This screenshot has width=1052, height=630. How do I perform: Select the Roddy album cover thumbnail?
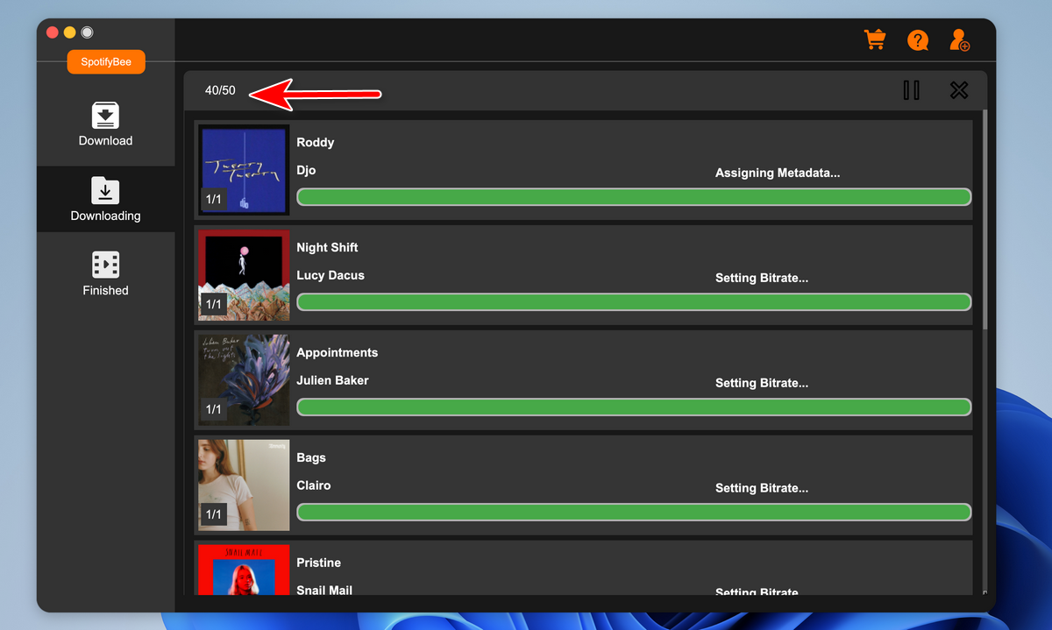click(x=244, y=170)
